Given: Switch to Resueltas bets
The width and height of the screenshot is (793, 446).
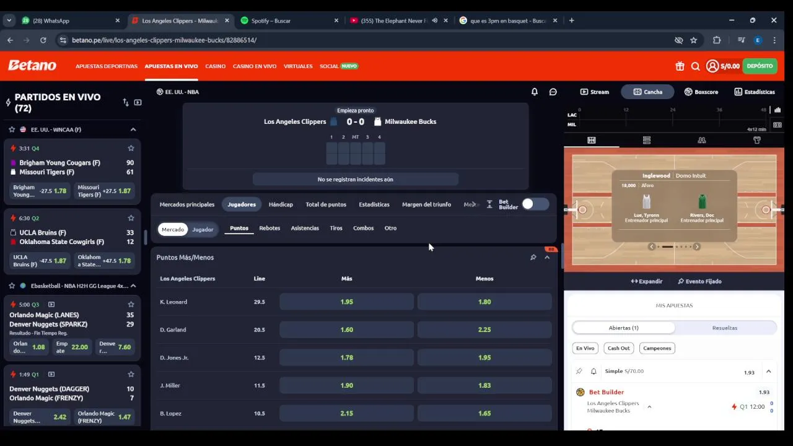Looking at the screenshot, I should (x=725, y=328).
